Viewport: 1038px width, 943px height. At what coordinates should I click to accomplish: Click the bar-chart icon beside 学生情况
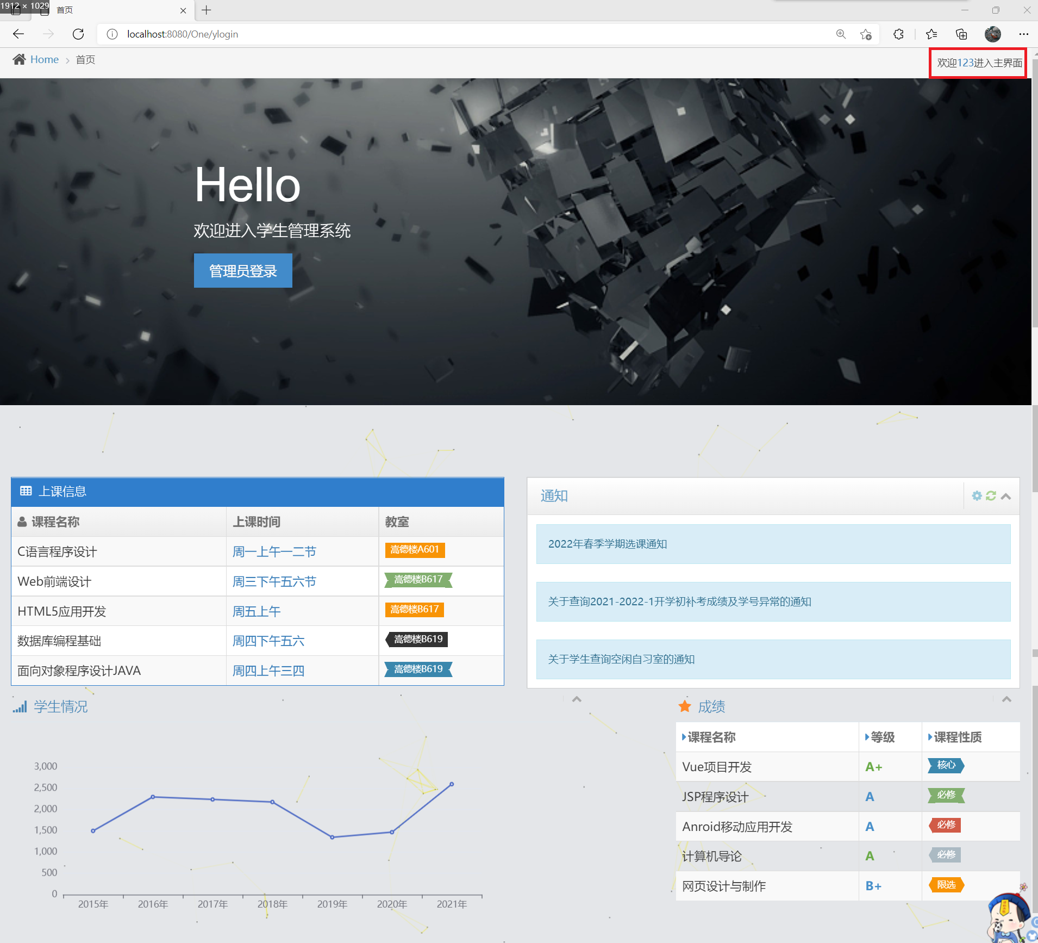point(20,706)
